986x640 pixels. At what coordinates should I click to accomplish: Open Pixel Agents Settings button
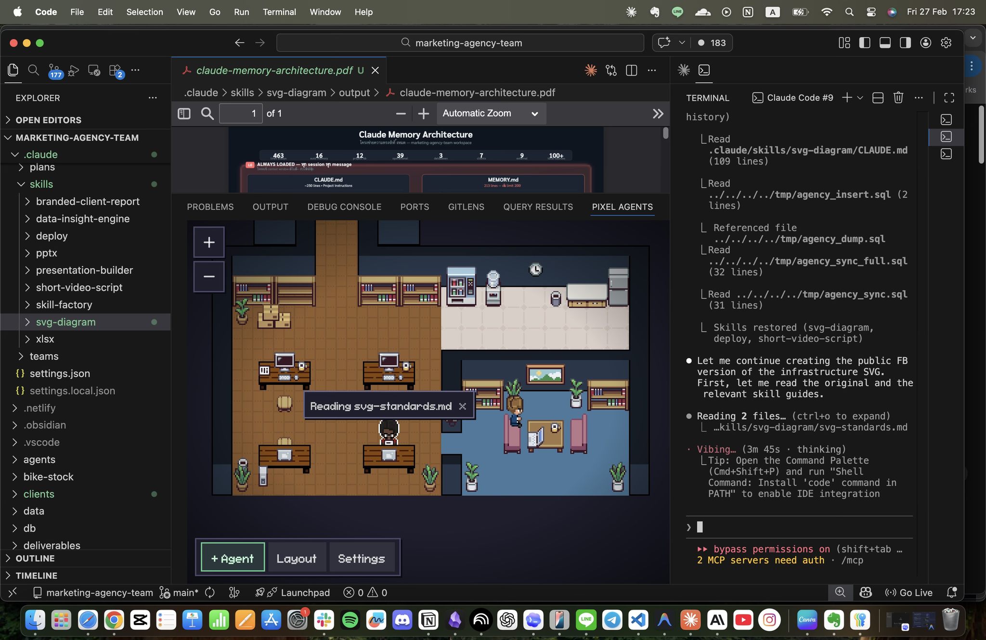pos(362,558)
